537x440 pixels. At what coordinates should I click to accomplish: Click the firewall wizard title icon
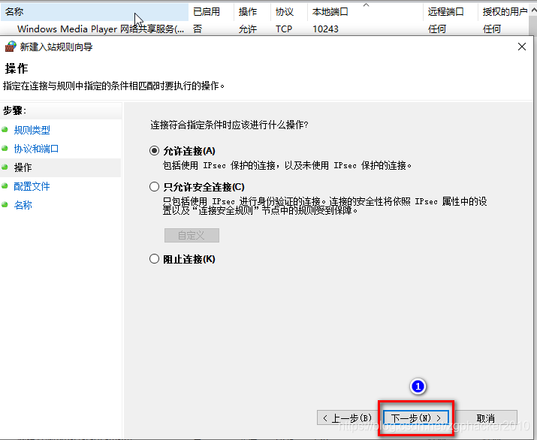point(11,47)
